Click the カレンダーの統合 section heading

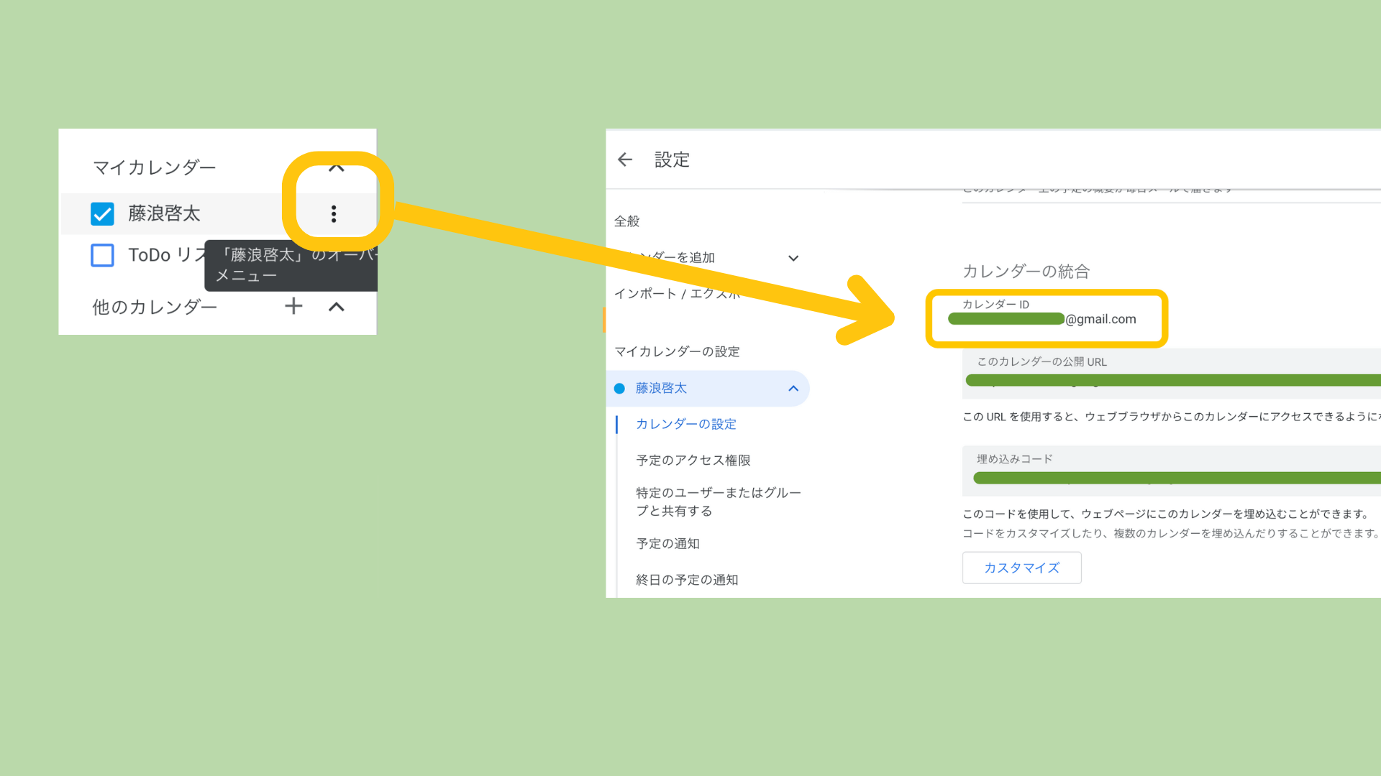tap(1026, 271)
